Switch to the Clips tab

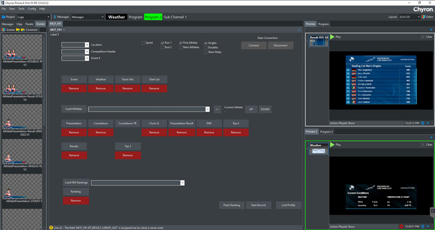point(20,24)
